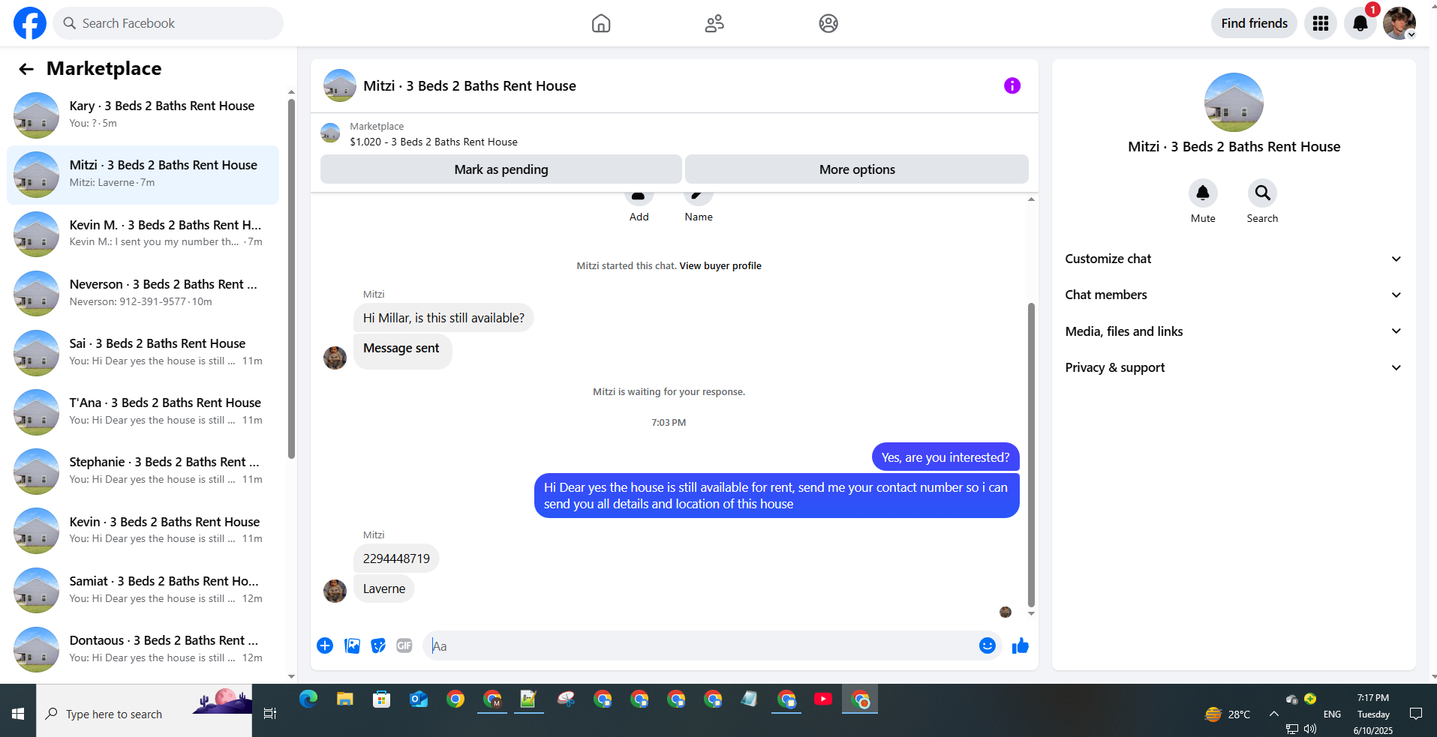This screenshot has width=1437, height=737.
Task: Choose a GIF icon in composer
Action: [x=404, y=646]
